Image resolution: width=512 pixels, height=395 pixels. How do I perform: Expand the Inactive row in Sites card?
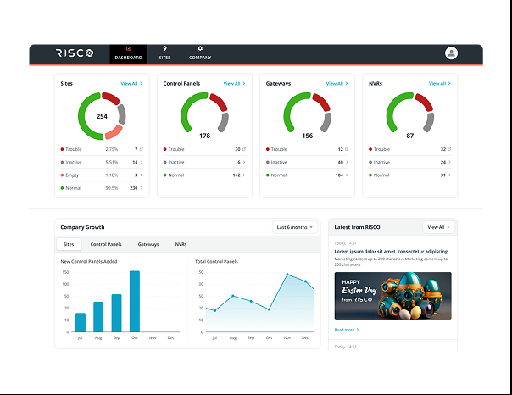[x=142, y=162]
